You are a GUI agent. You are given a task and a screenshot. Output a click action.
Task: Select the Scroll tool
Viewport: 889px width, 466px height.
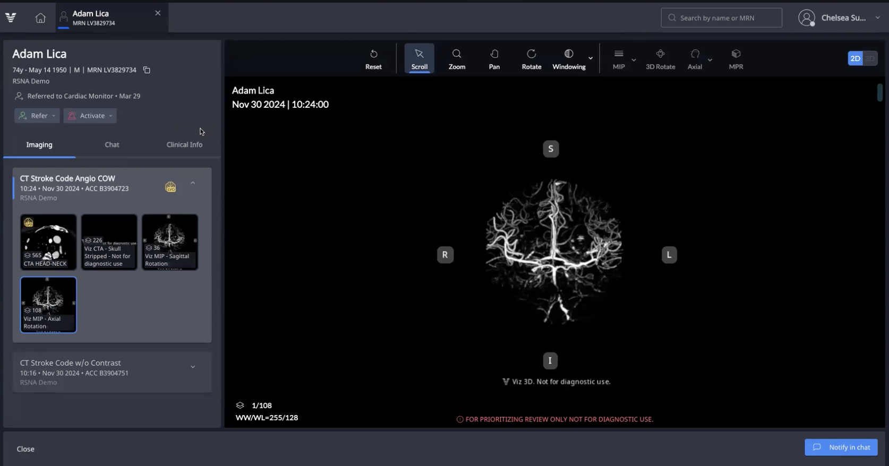pos(419,59)
